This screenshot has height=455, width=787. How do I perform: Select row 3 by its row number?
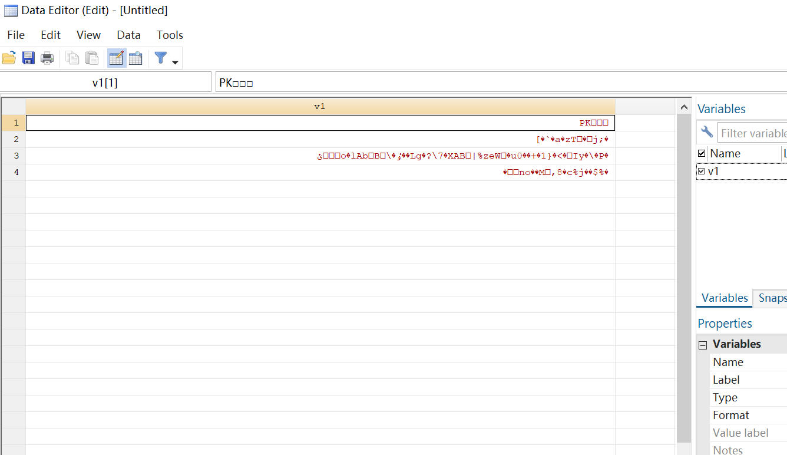16,156
